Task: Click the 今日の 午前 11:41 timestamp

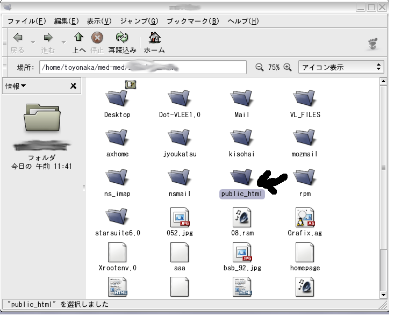Action: tap(41, 166)
